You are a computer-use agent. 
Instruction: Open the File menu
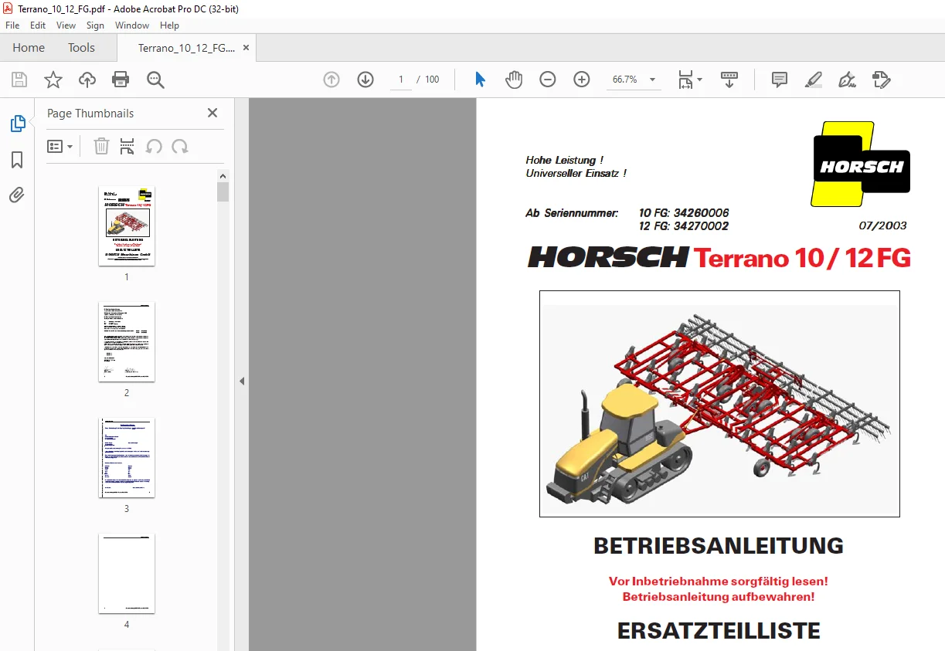(12, 25)
